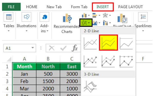
Task: Click the Enter checkmark formula button
Action: tap(63, 48)
